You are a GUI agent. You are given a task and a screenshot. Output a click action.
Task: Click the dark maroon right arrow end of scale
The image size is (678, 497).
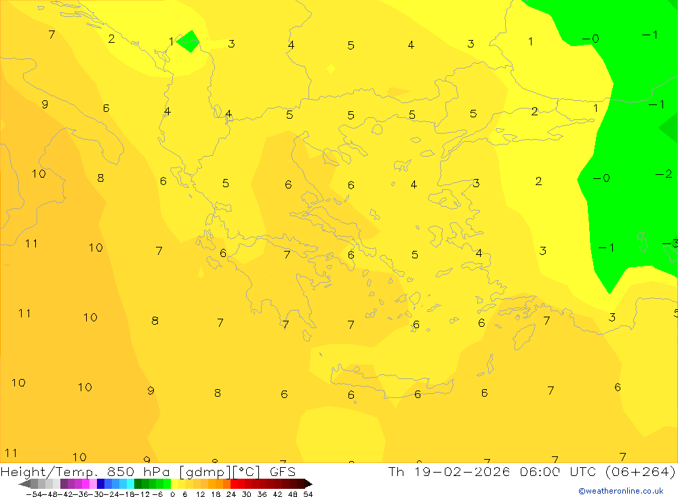click(x=308, y=484)
